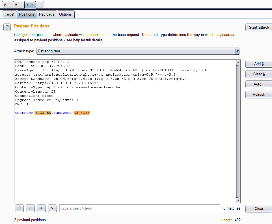Click the question mark icon beside the search bar
This screenshot has width=272, height=224.
19,208
